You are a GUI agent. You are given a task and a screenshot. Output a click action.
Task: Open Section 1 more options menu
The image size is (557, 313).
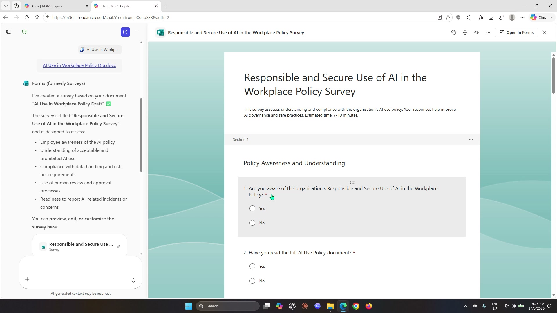click(471, 139)
